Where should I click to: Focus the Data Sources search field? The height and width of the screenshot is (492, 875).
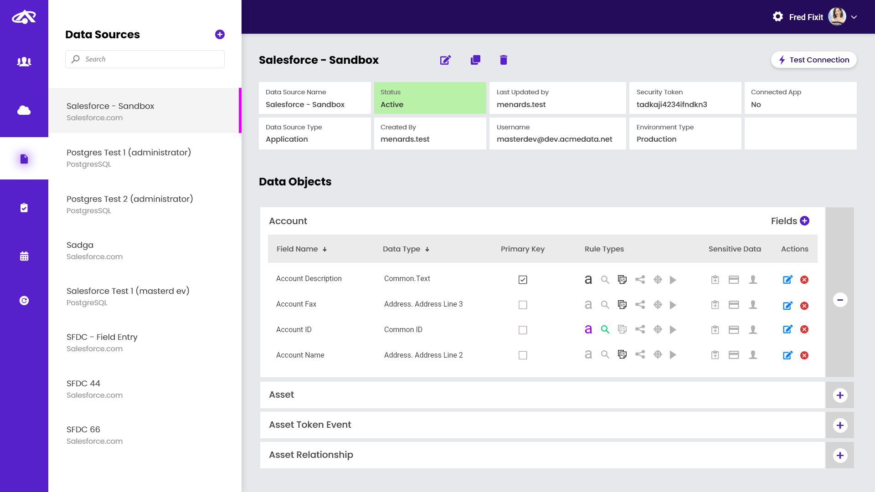[x=144, y=59]
